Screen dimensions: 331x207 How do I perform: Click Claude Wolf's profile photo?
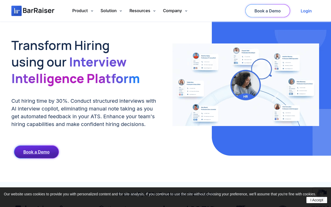[x=236, y=50]
